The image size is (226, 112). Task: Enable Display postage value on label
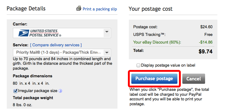coord(138,65)
